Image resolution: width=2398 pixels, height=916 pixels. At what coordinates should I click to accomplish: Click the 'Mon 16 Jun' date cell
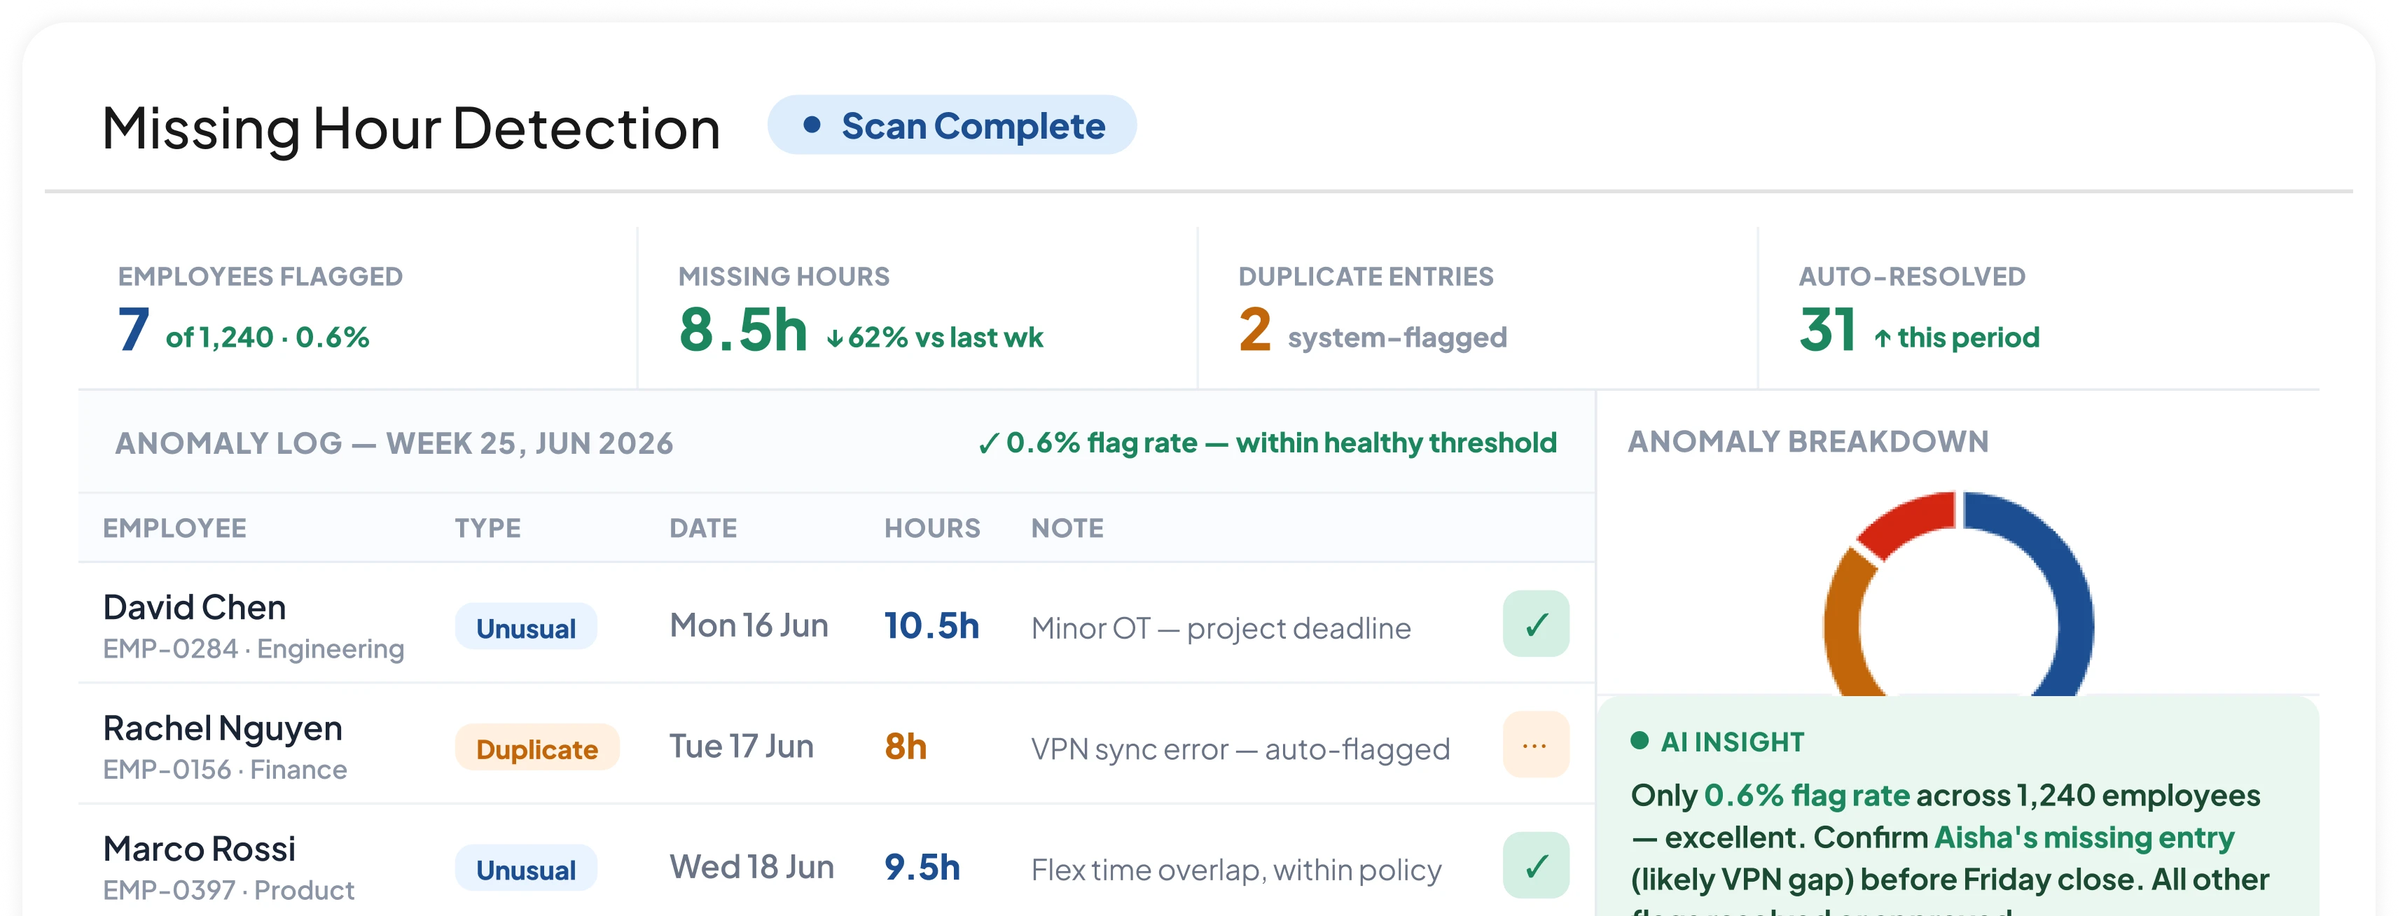pos(749,625)
